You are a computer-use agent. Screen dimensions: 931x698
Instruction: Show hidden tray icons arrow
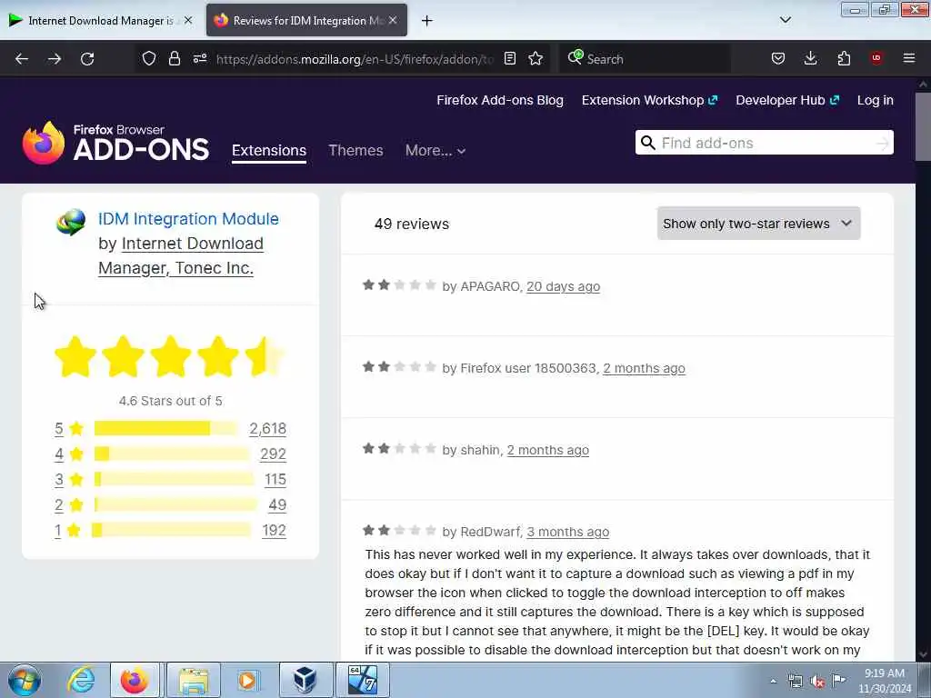(773, 682)
